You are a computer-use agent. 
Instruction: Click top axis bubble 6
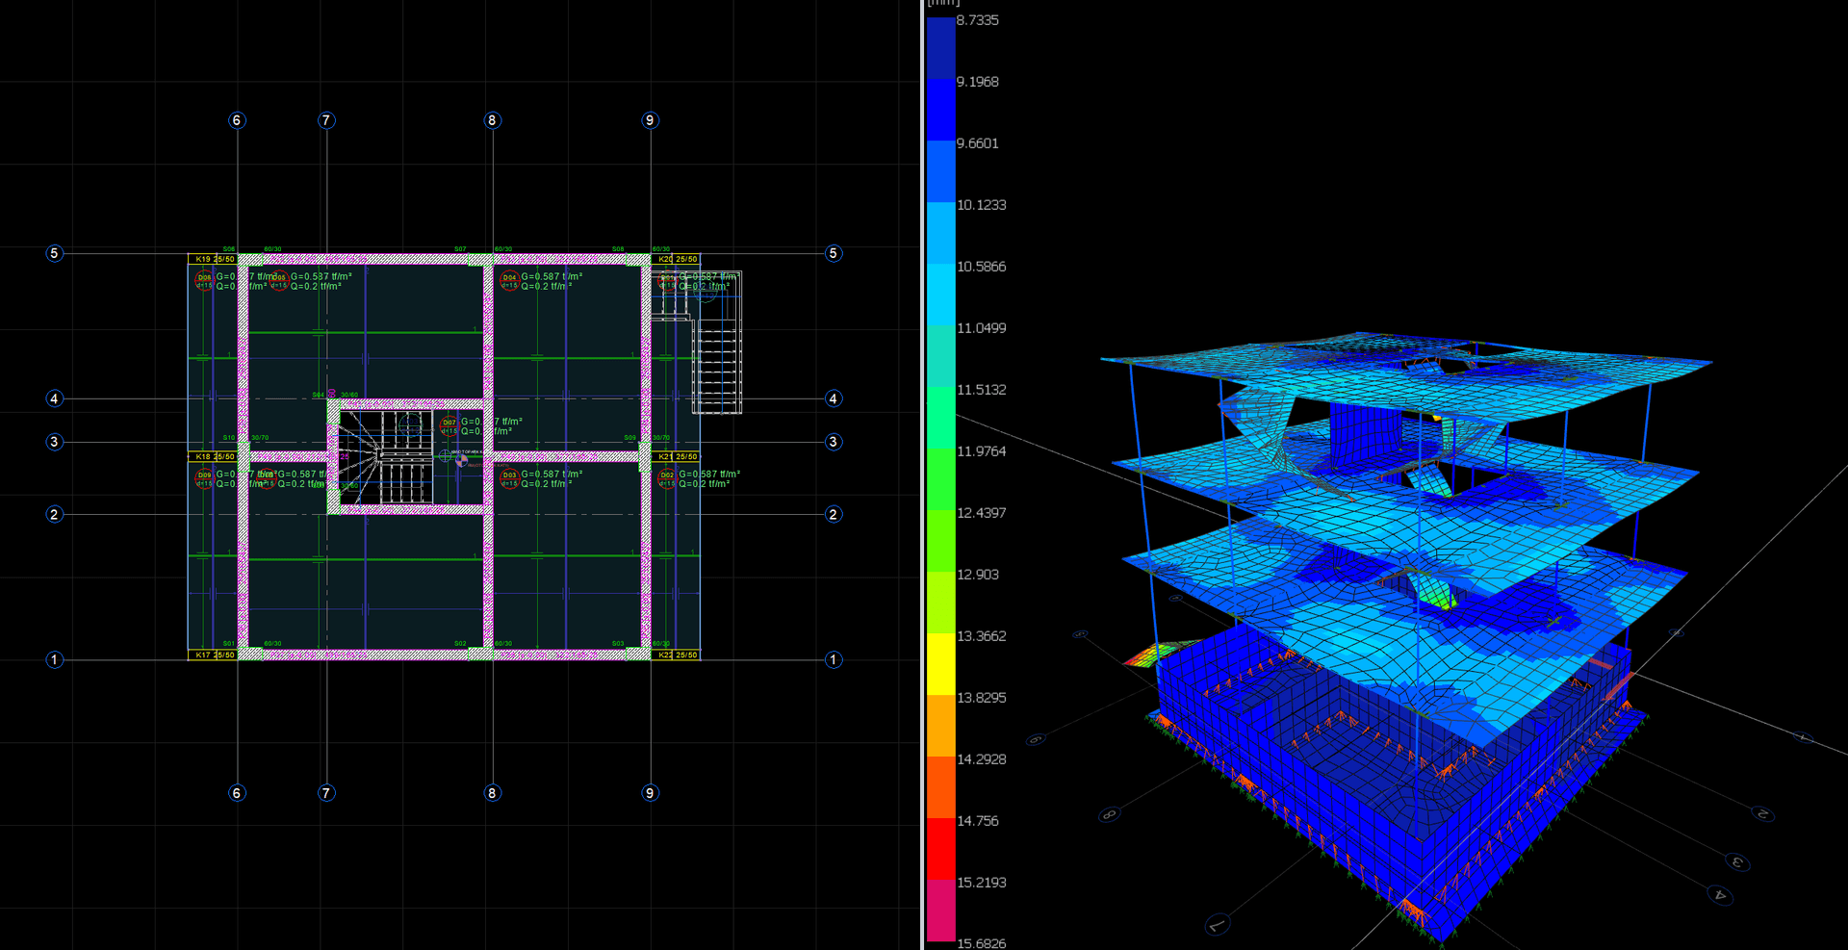pos(237,120)
